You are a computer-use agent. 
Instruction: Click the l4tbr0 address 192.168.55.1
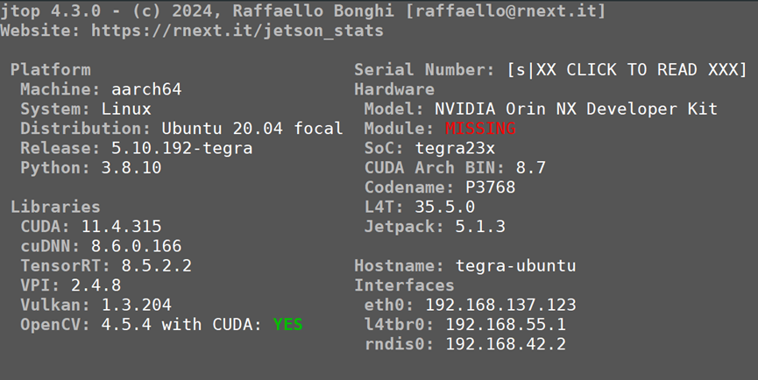[x=505, y=325]
